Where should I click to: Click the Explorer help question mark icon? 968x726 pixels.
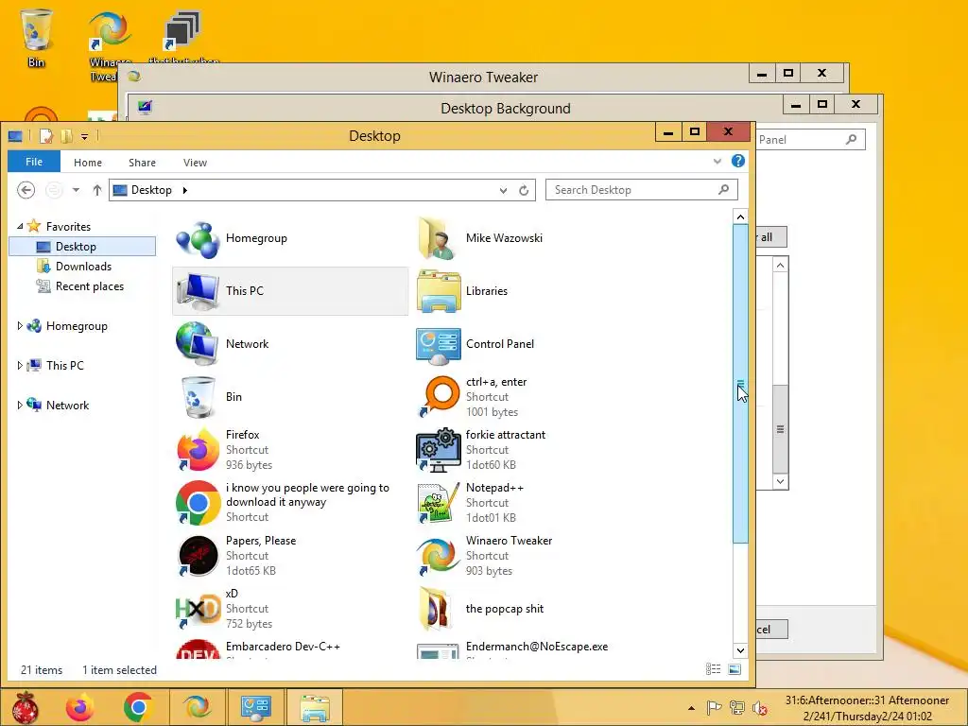pos(737,161)
